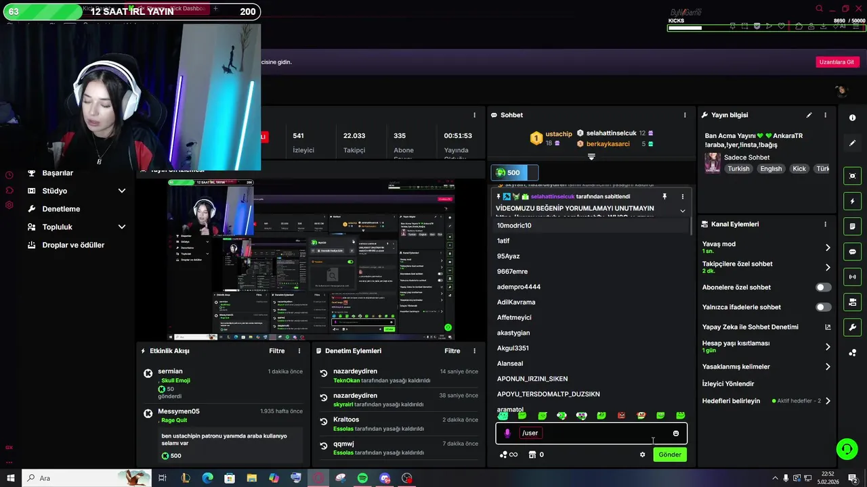Click the green Gönder send button
This screenshot has height=487, width=867.
670,455
